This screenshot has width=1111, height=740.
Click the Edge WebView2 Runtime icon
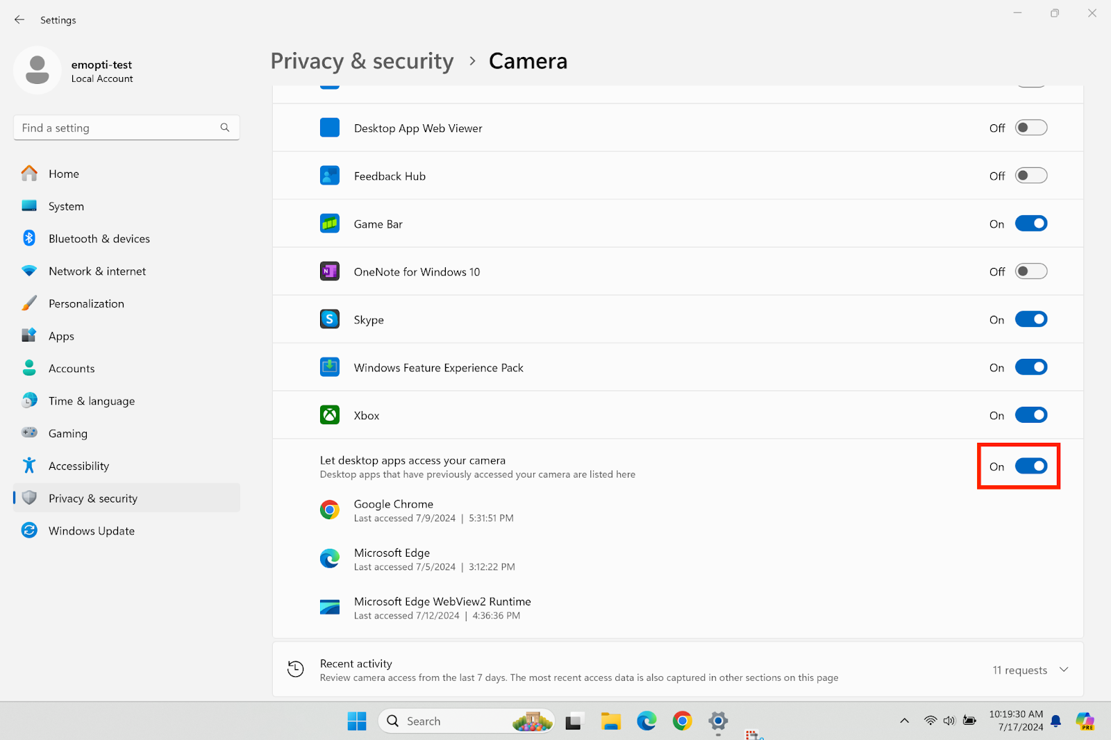coord(330,607)
